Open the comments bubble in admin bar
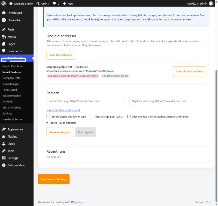This screenshot has width=218, height=206. [x=54, y=4]
